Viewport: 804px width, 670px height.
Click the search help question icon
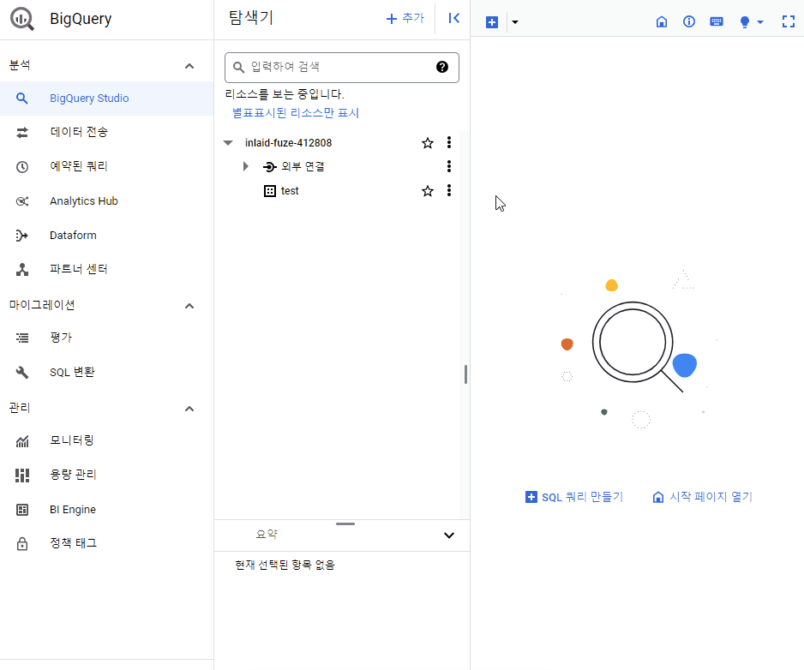442,67
